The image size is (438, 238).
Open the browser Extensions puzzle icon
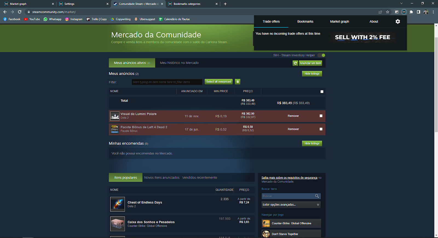pyautogui.click(x=411, y=12)
